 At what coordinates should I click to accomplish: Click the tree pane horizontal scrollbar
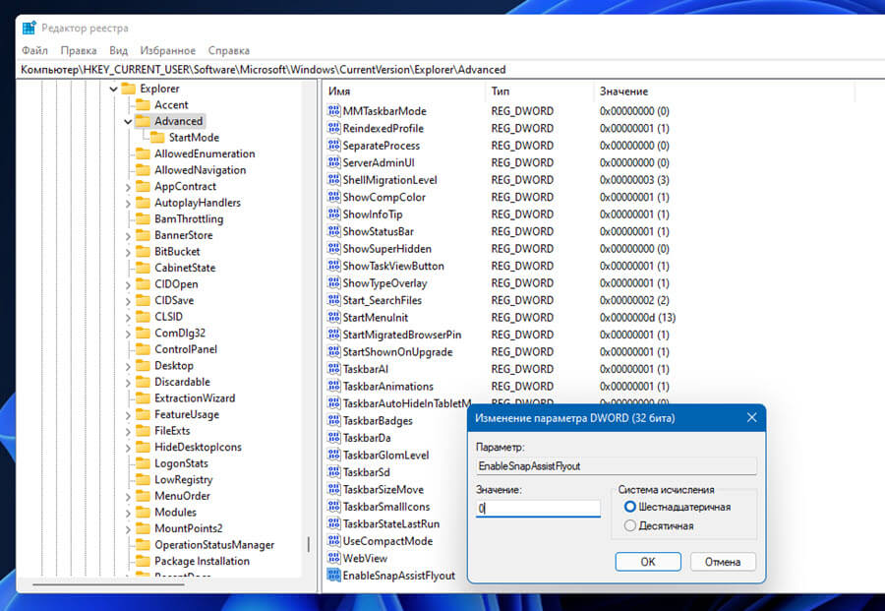tap(108, 584)
